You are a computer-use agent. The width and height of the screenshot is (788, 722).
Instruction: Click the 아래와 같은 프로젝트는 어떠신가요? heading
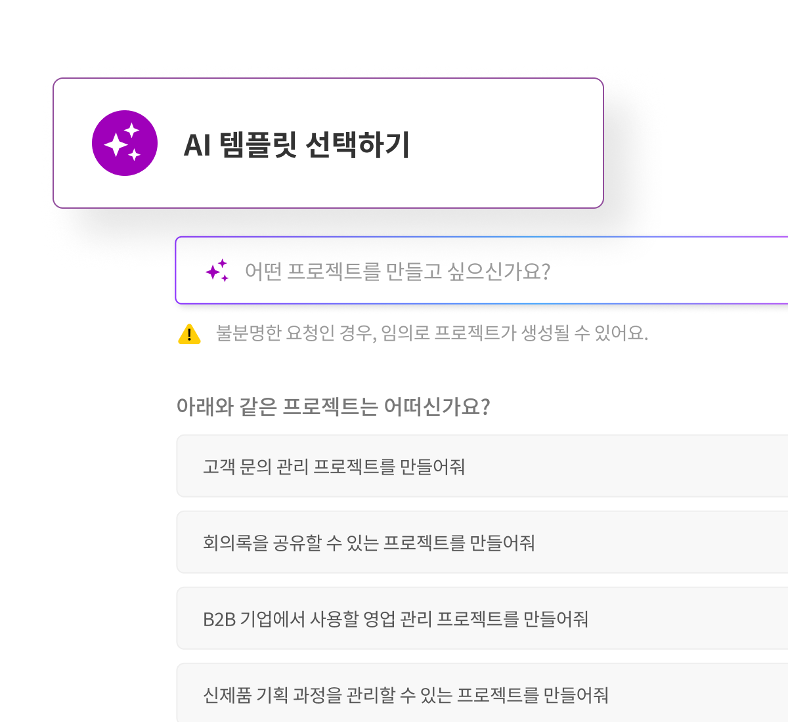tap(333, 407)
